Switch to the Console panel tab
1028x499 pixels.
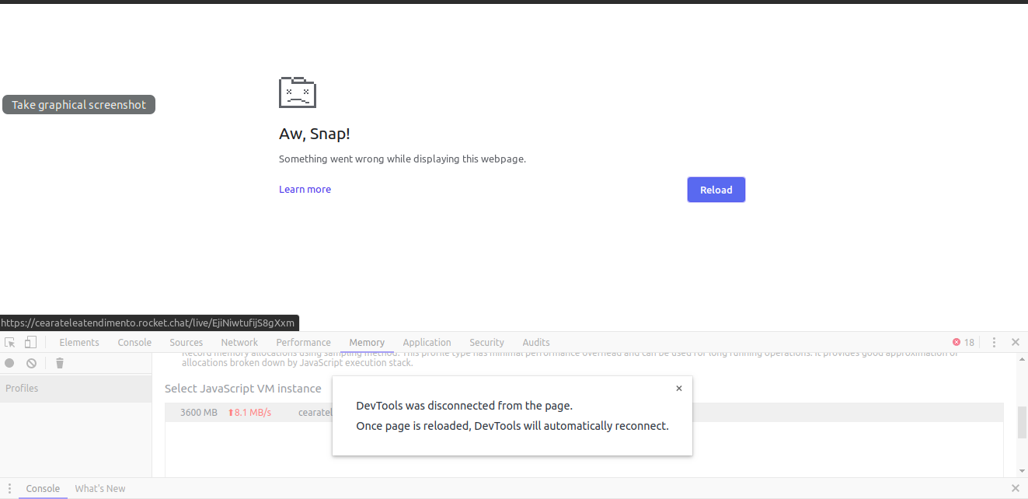pos(134,342)
